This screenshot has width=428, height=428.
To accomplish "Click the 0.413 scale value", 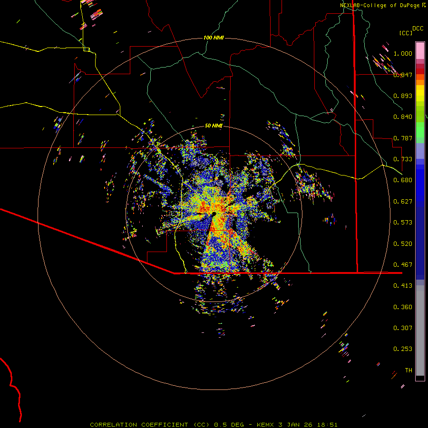I will [x=403, y=286].
